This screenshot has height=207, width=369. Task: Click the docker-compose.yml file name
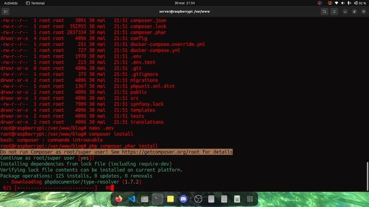155,50
